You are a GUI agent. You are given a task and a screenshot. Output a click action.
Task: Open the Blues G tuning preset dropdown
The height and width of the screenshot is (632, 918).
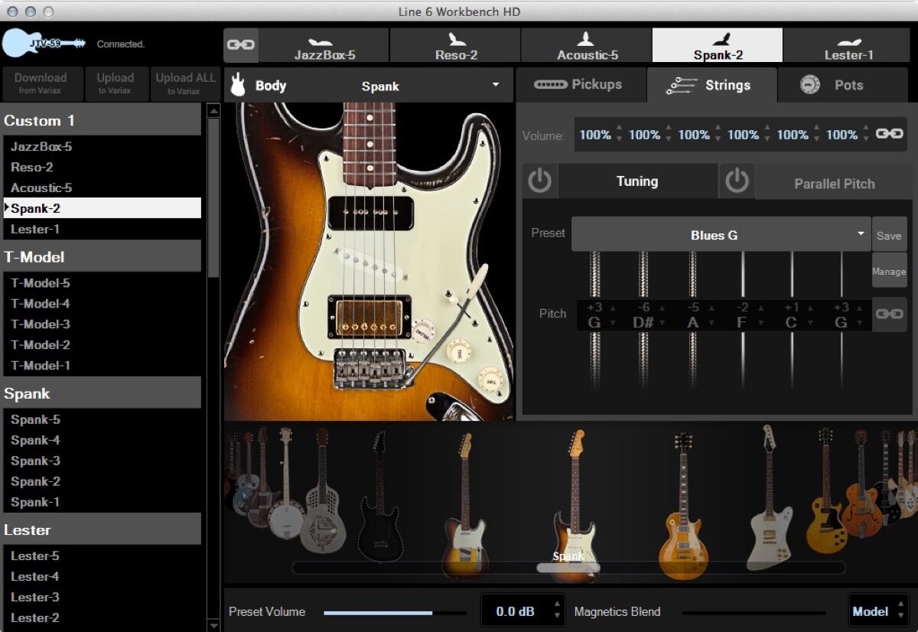click(721, 235)
